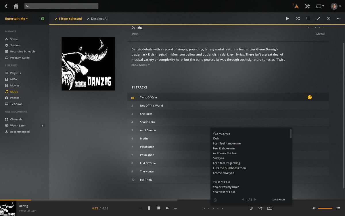Viewport: 345px width, 216px height.
Task: Open the player bar more options menu
Action: [175, 208]
